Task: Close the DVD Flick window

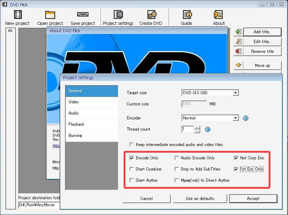Action: [281, 5]
